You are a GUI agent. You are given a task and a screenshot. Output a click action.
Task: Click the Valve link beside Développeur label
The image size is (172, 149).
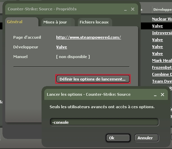coord(62,47)
